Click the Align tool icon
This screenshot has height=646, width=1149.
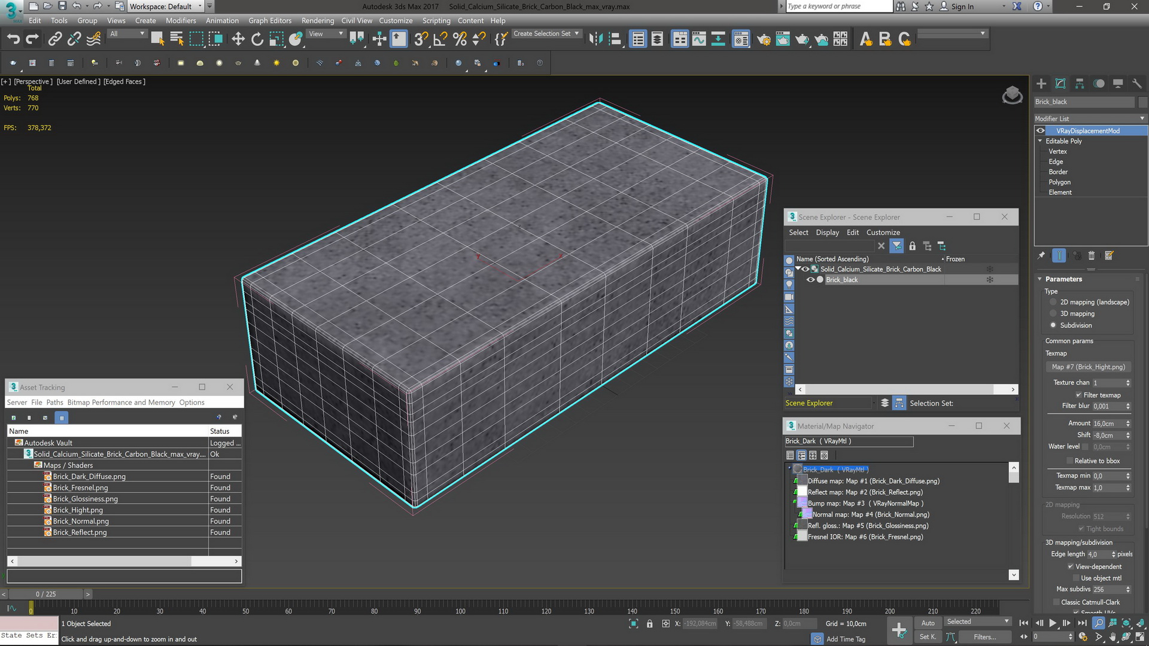click(x=615, y=39)
